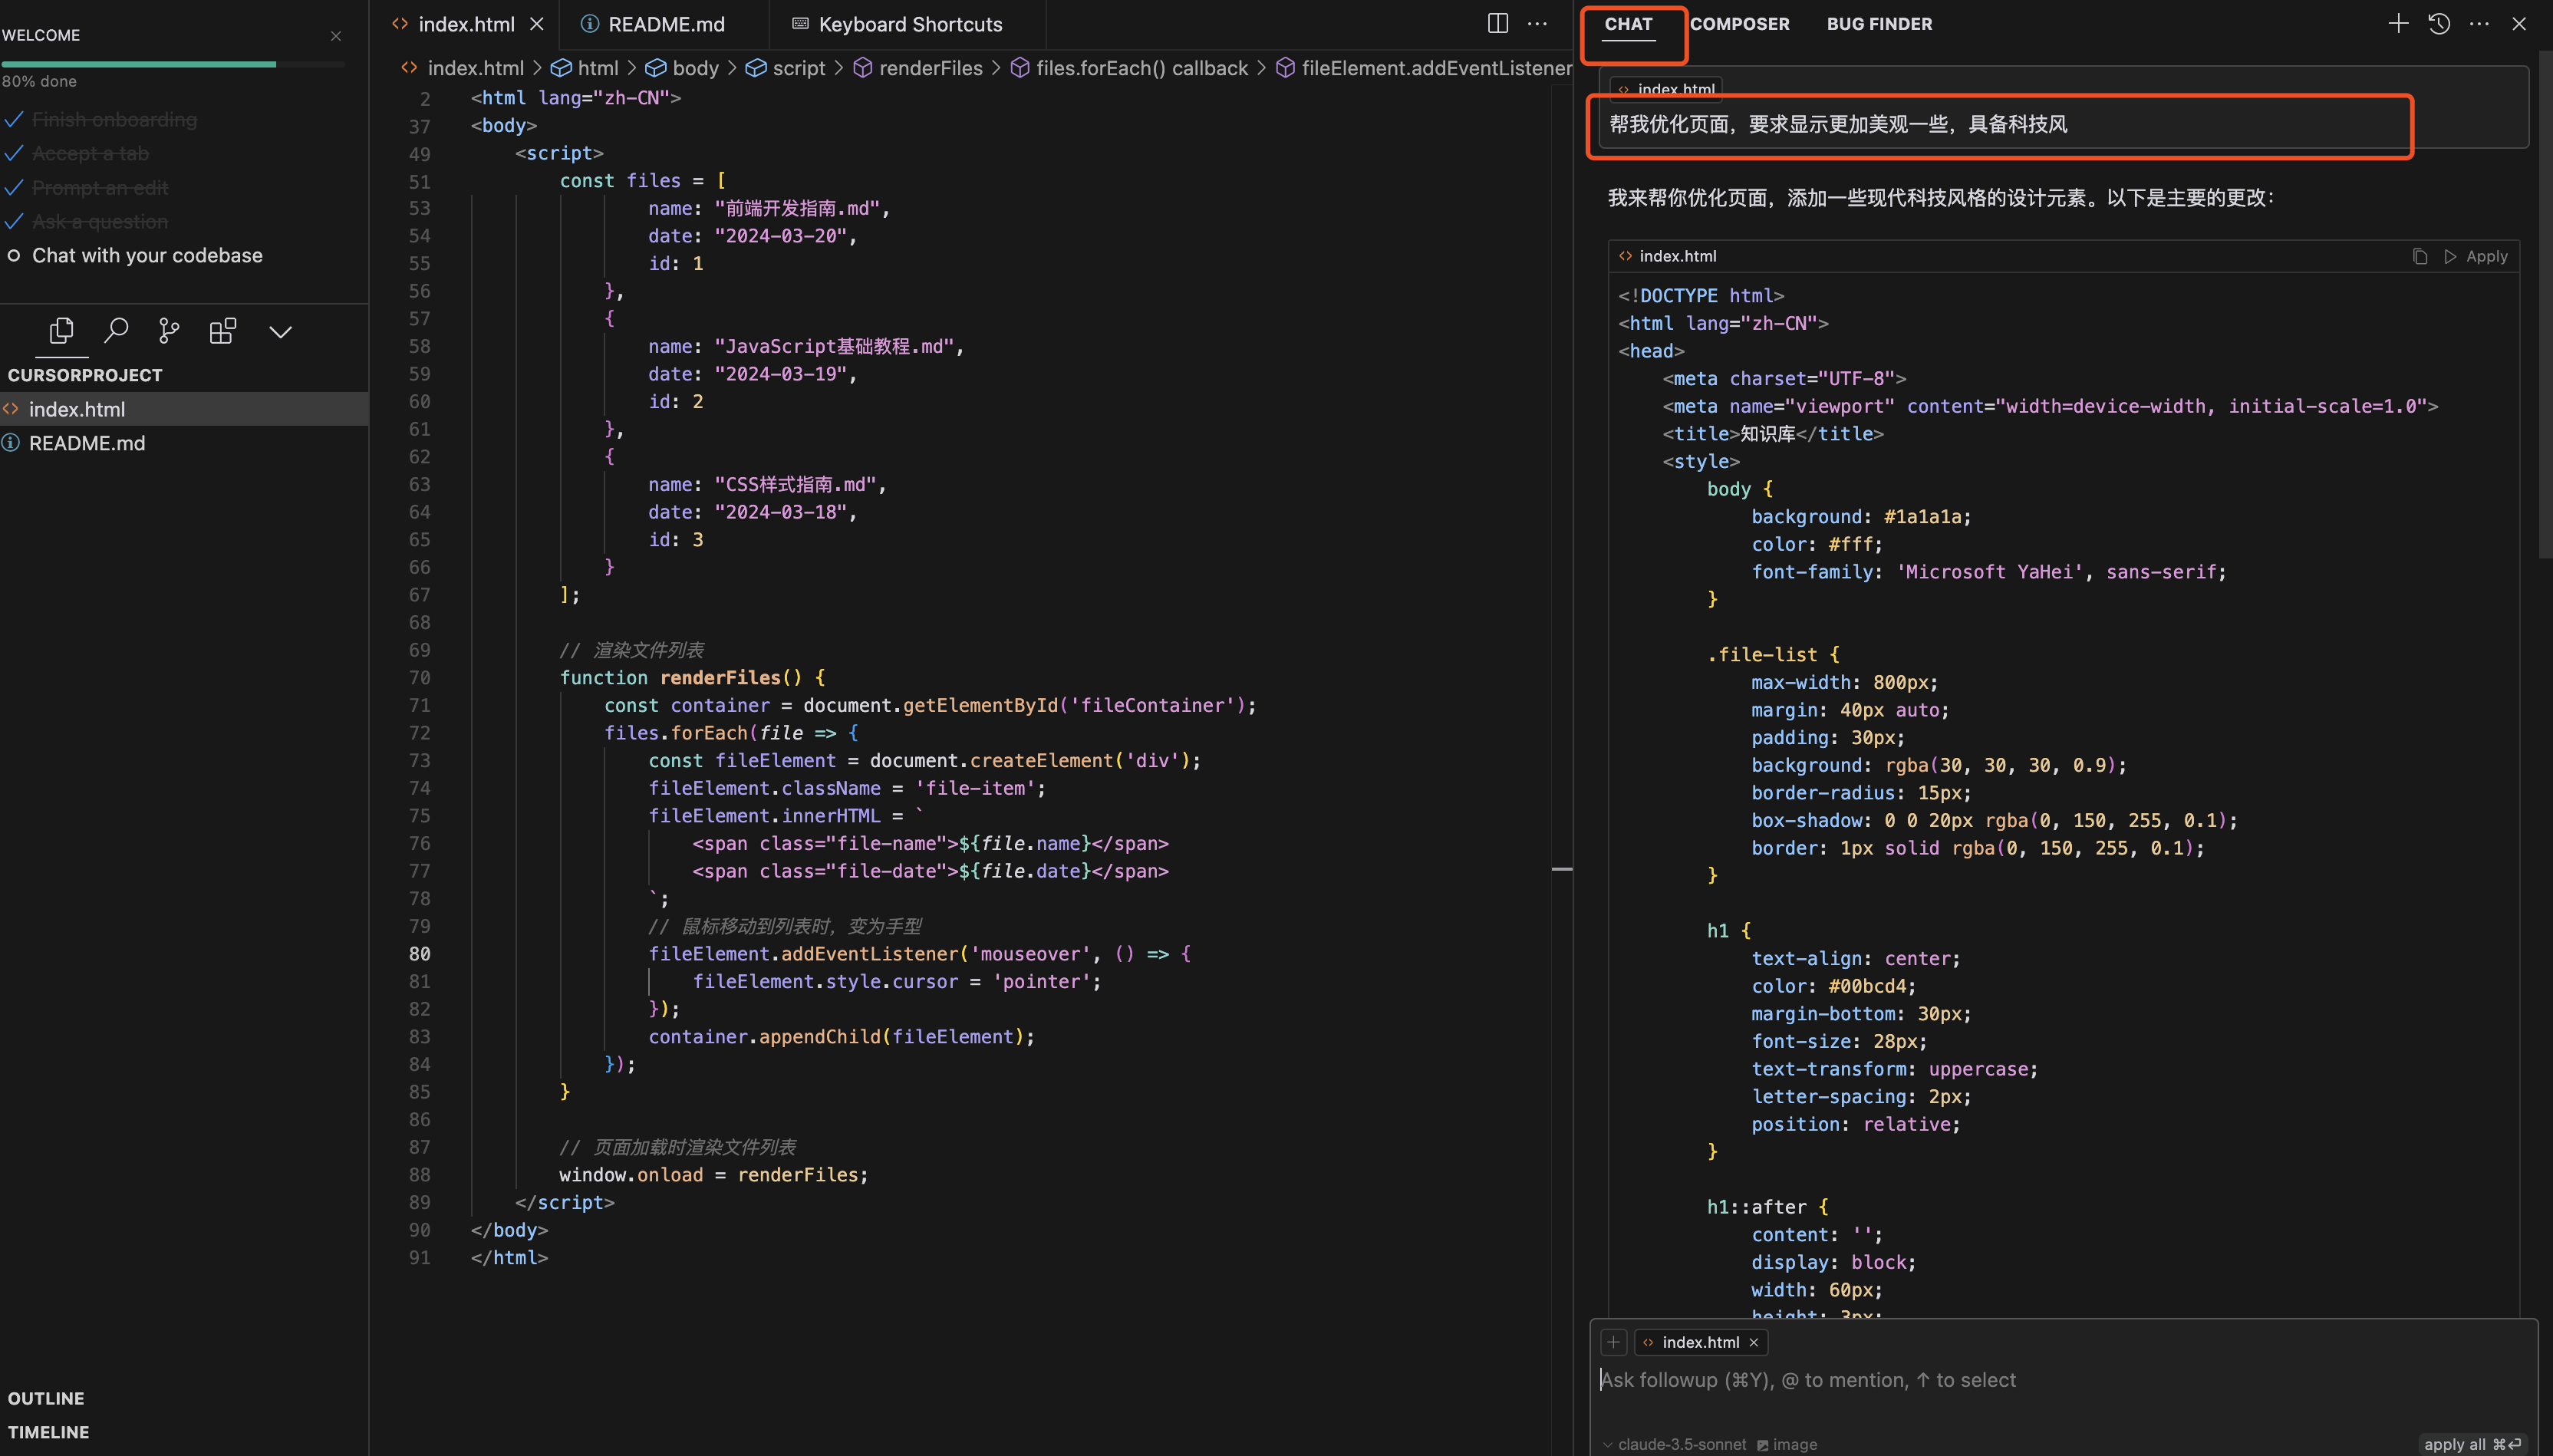
Task: Start a new chat with plus icon
Action: pyautogui.click(x=2397, y=24)
